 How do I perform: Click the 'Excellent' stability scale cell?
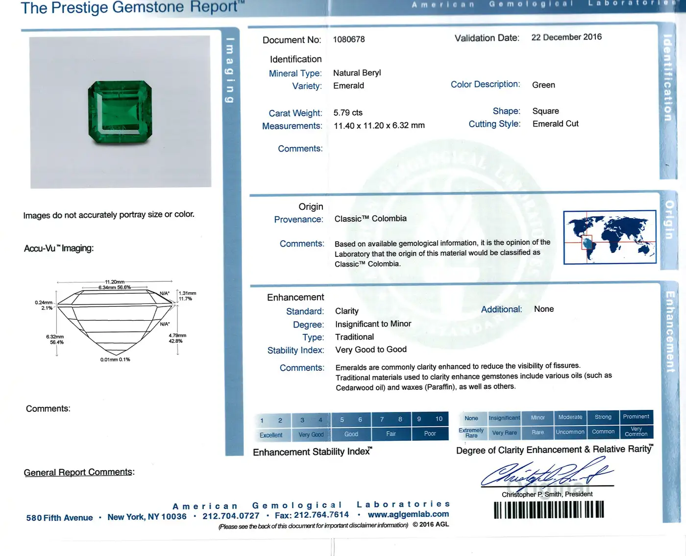pos(271,435)
